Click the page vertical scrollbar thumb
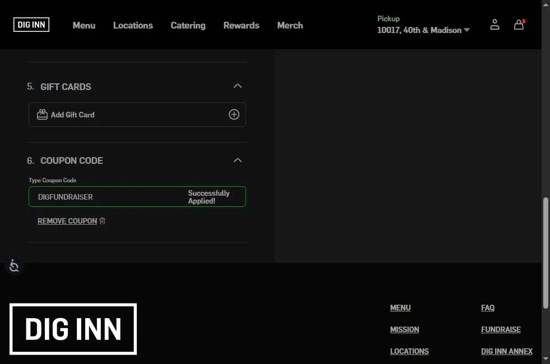Viewport: 550px width, 364px height. (x=546, y=253)
